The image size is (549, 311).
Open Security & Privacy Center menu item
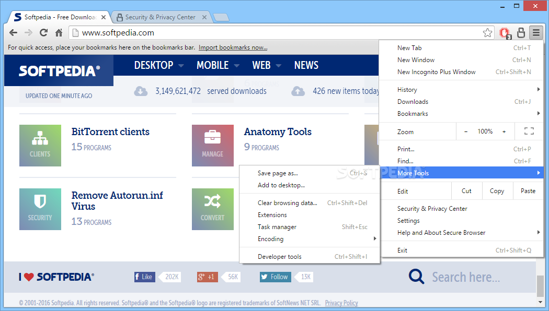pyautogui.click(x=462, y=209)
